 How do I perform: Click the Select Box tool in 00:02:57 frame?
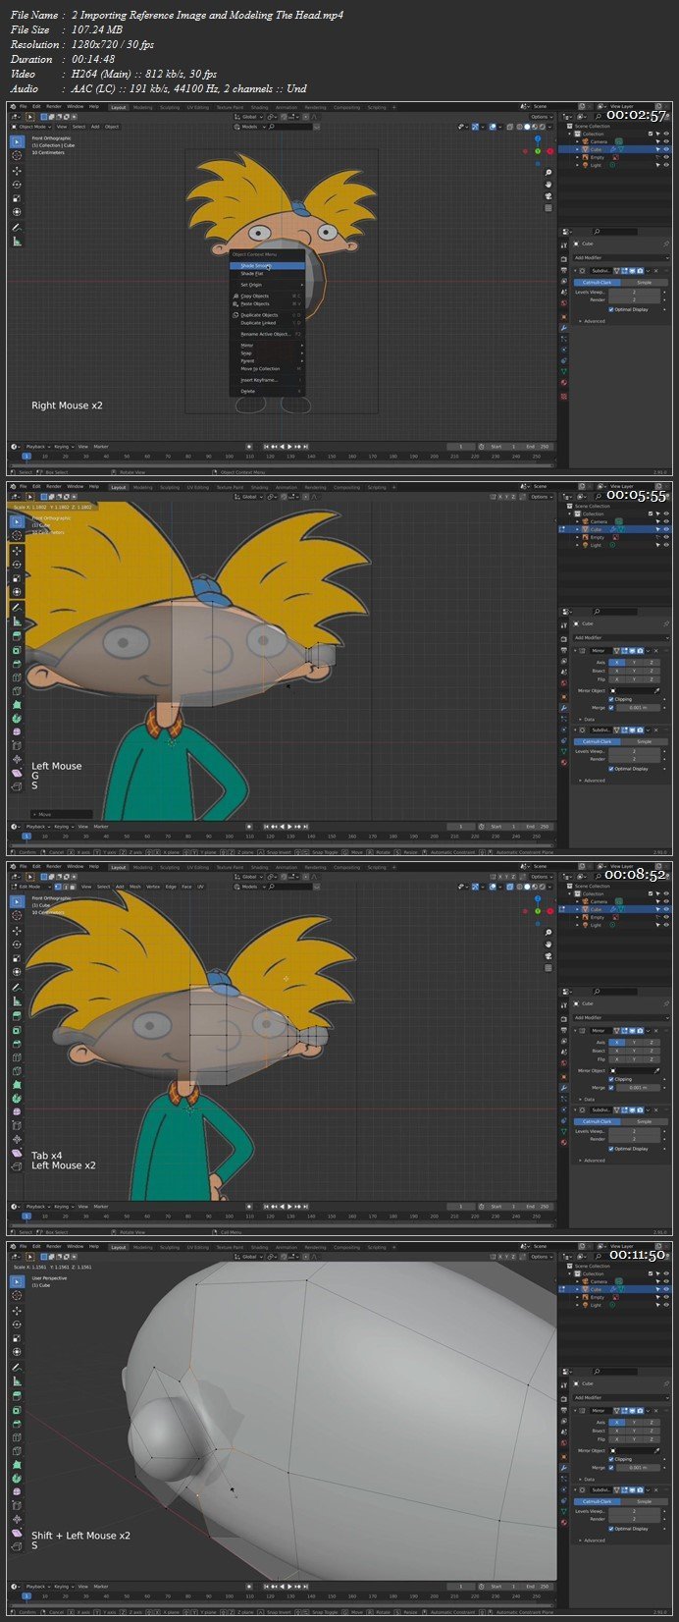(x=17, y=141)
